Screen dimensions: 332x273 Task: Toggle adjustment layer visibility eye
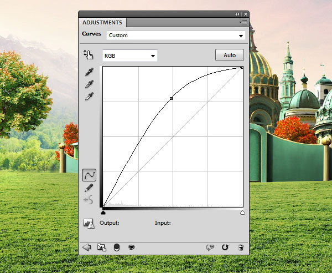pos(132,247)
